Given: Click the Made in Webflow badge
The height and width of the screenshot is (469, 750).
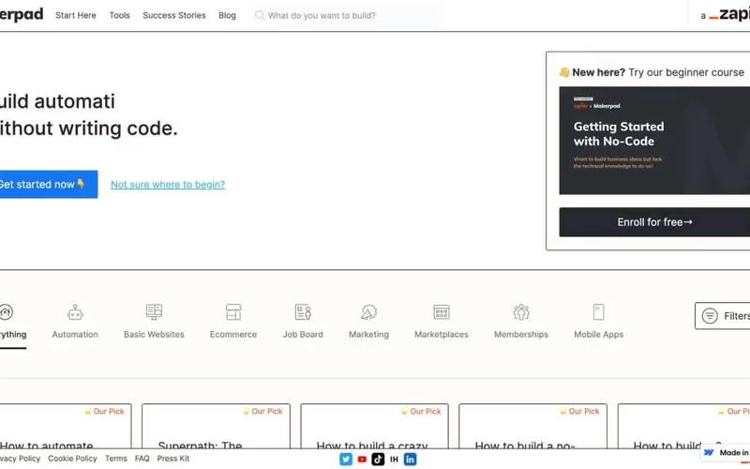Looking at the screenshot, I should (726, 452).
